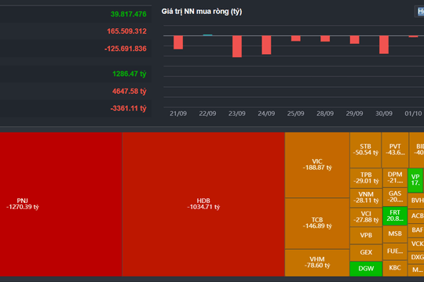The width and height of the screenshot is (424, 282).
Task: Click the value 165.509.312
Action: [x=126, y=31]
